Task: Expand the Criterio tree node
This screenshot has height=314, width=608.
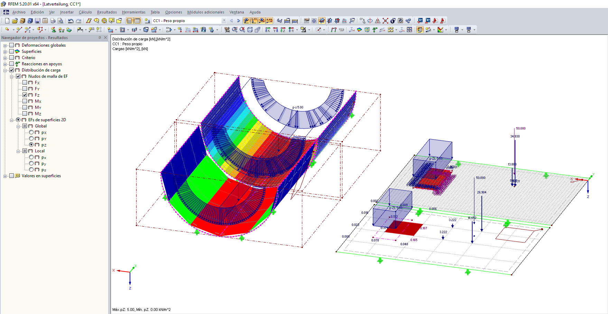Action: pos(5,58)
